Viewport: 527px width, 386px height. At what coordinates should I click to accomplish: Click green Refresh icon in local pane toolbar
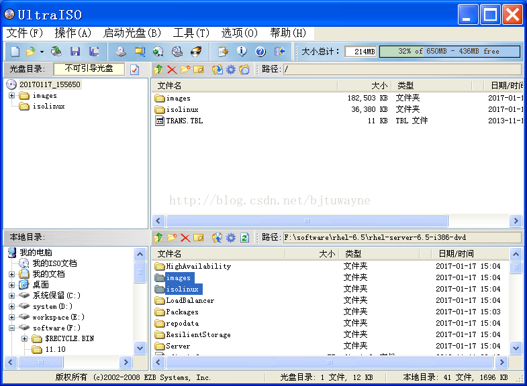244,238
